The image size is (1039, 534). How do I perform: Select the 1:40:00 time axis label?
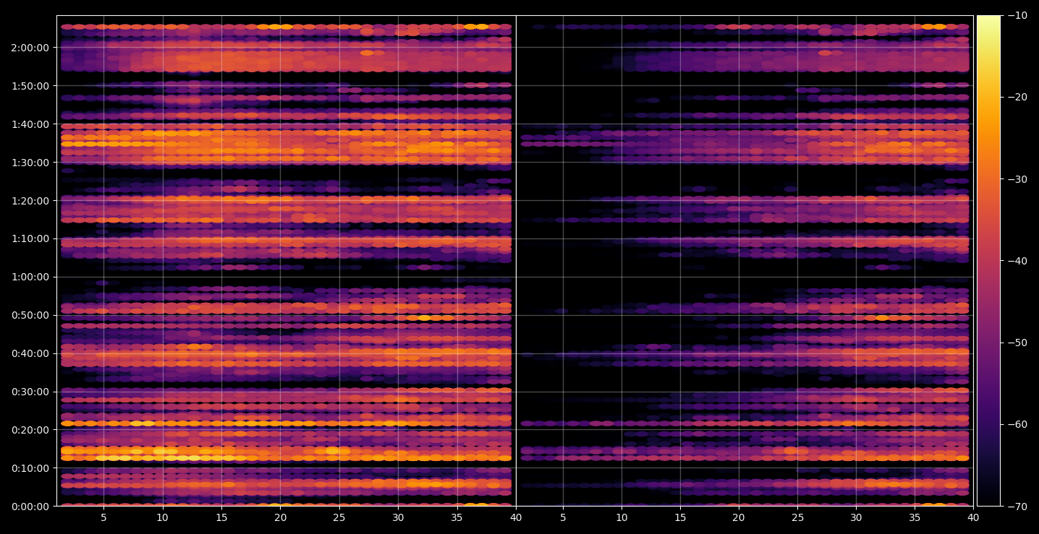[x=30, y=124]
